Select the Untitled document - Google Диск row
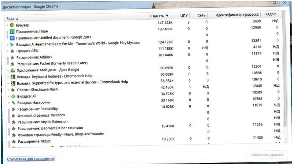293x165 pixels. pyautogui.click(x=143, y=36)
